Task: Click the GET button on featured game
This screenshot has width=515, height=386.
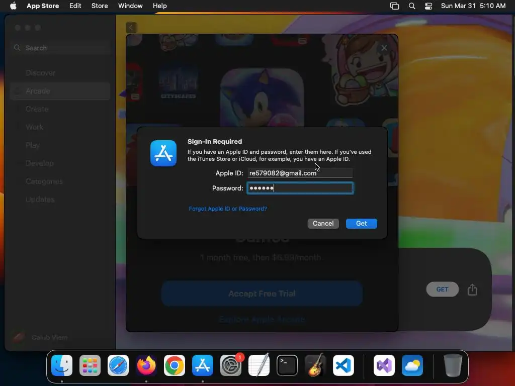Action: pyautogui.click(x=442, y=289)
